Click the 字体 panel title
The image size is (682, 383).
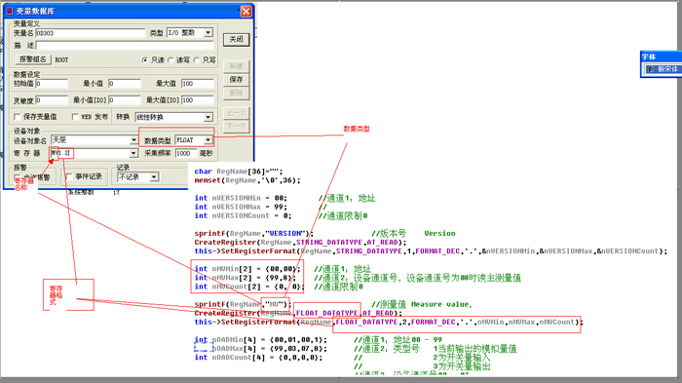649,57
